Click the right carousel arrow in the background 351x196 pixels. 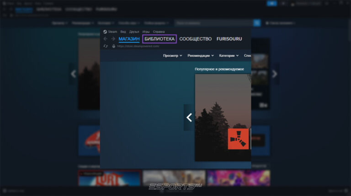point(274,74)
